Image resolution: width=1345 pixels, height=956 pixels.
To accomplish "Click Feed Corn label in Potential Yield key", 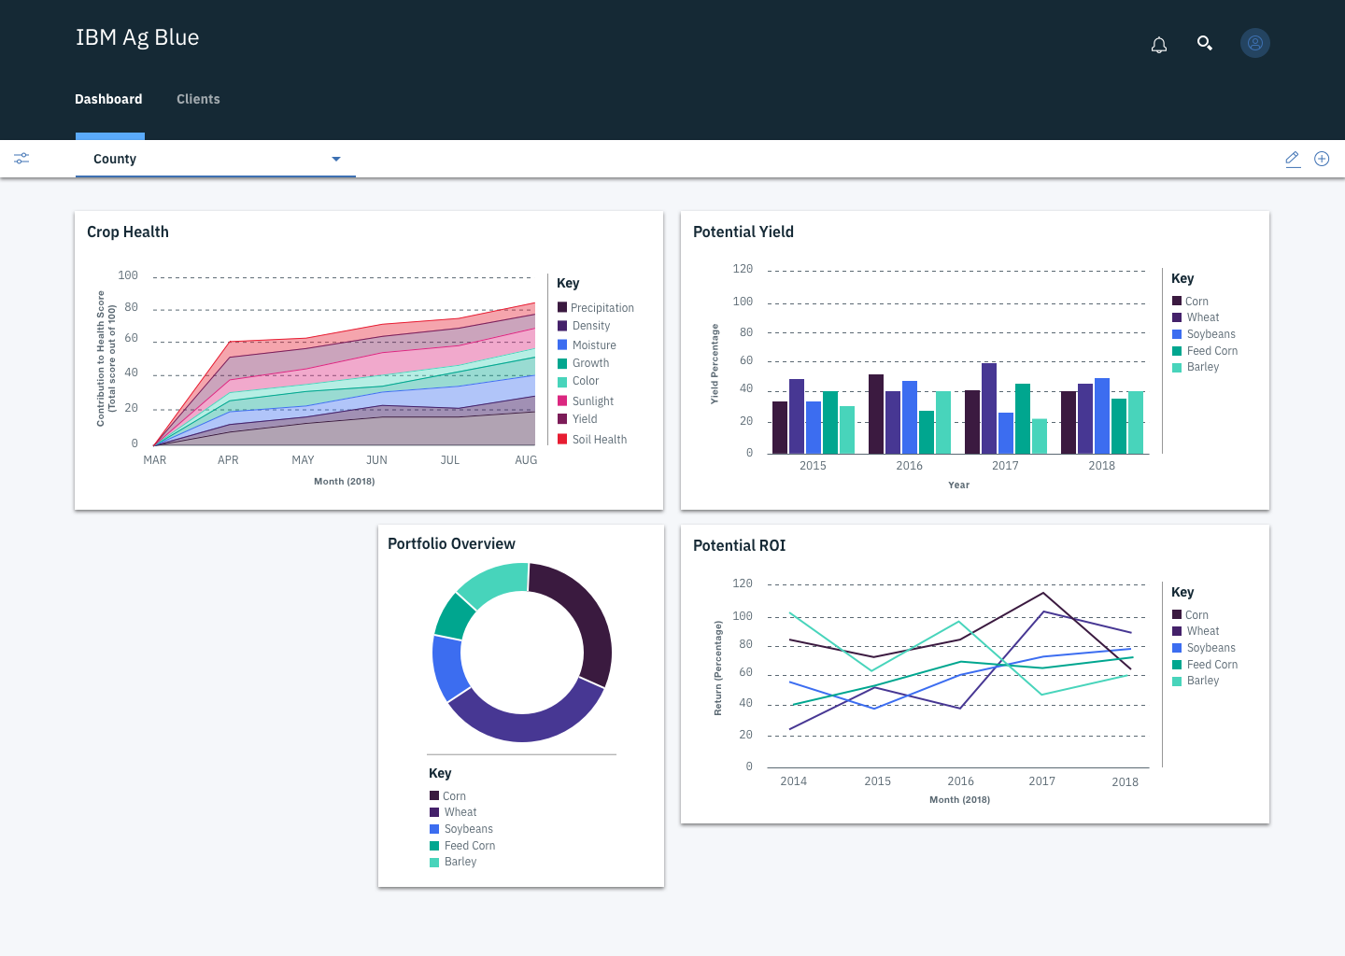I will [x=1212, y=351].
